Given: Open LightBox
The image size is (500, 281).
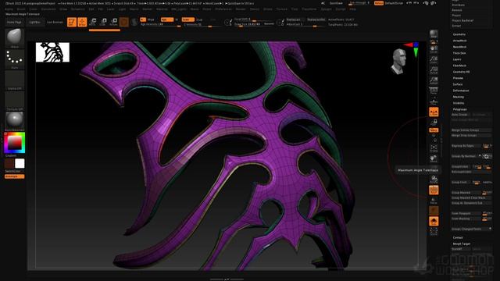Looking at the screenshot, I should 34,23.
